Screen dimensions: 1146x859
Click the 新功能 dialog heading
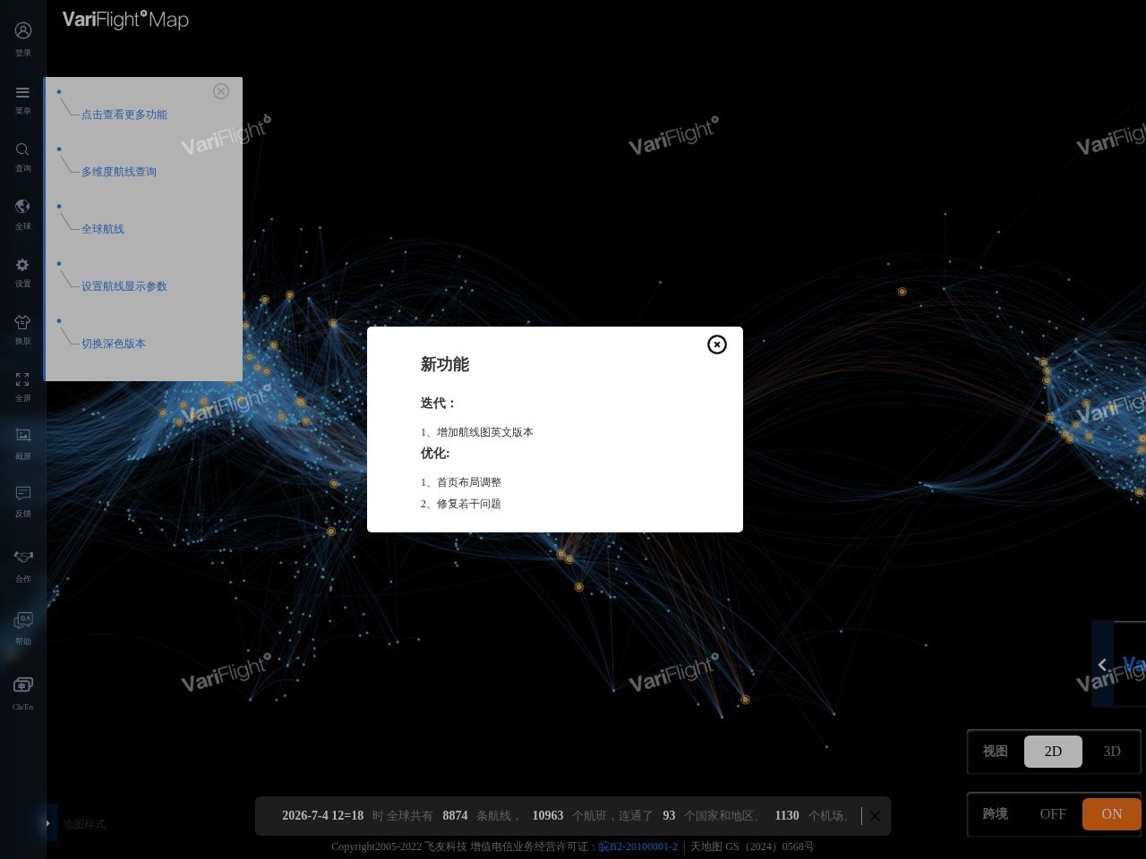445,364
